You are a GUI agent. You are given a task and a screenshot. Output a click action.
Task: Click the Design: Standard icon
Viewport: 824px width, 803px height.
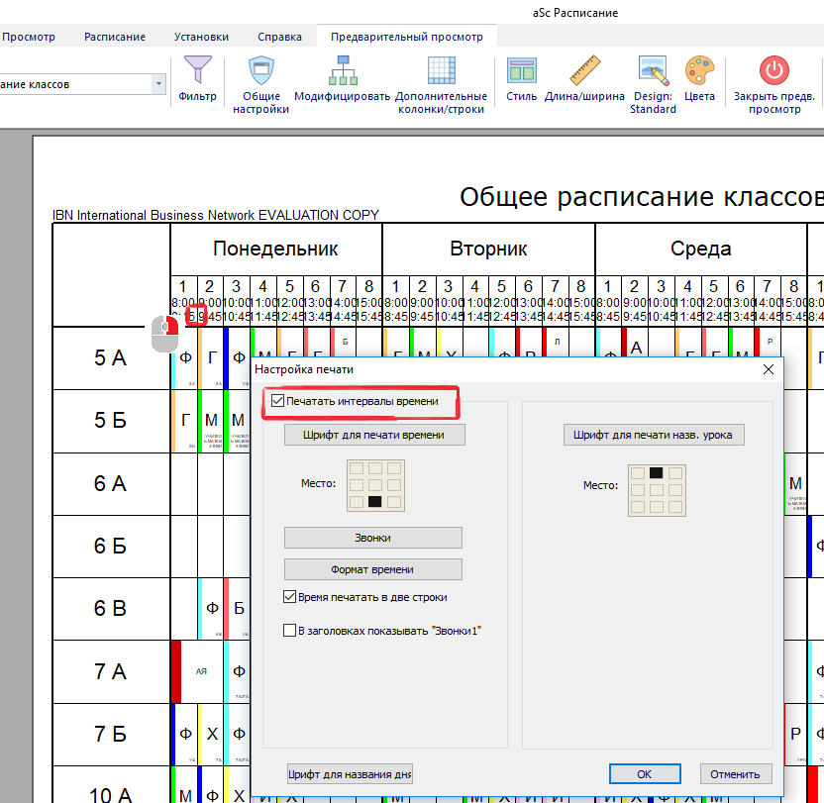653,71
